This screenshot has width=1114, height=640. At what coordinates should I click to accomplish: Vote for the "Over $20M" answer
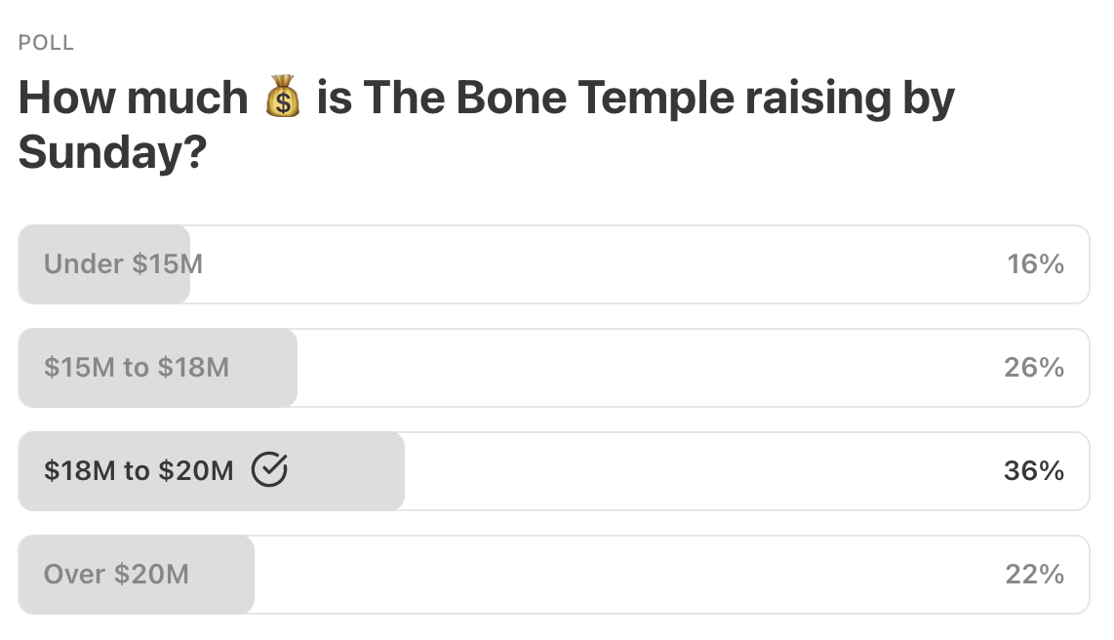point(116,574)
